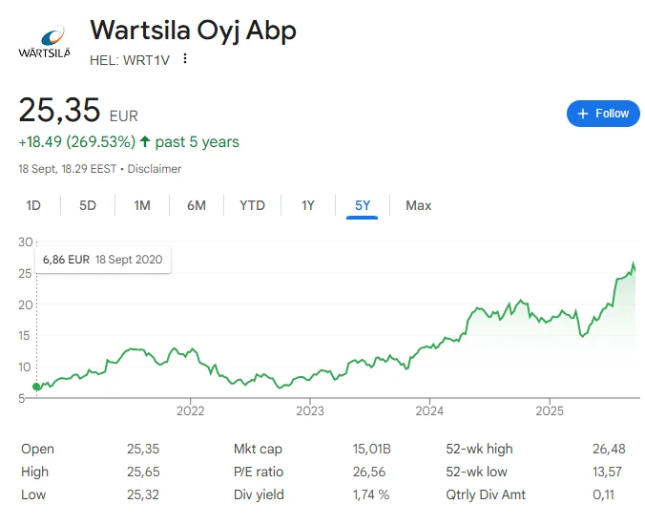Select the 1Y time range tab
The image size is (645, 525).
307,205
